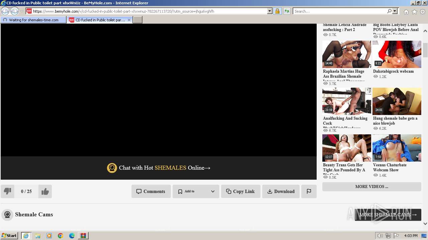Click the page scrollbar up arrow

425,31
